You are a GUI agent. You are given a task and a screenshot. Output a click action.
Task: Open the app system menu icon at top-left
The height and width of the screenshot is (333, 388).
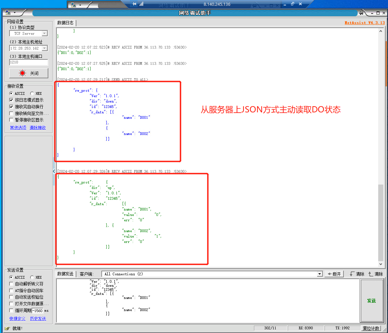coord(8,13)
